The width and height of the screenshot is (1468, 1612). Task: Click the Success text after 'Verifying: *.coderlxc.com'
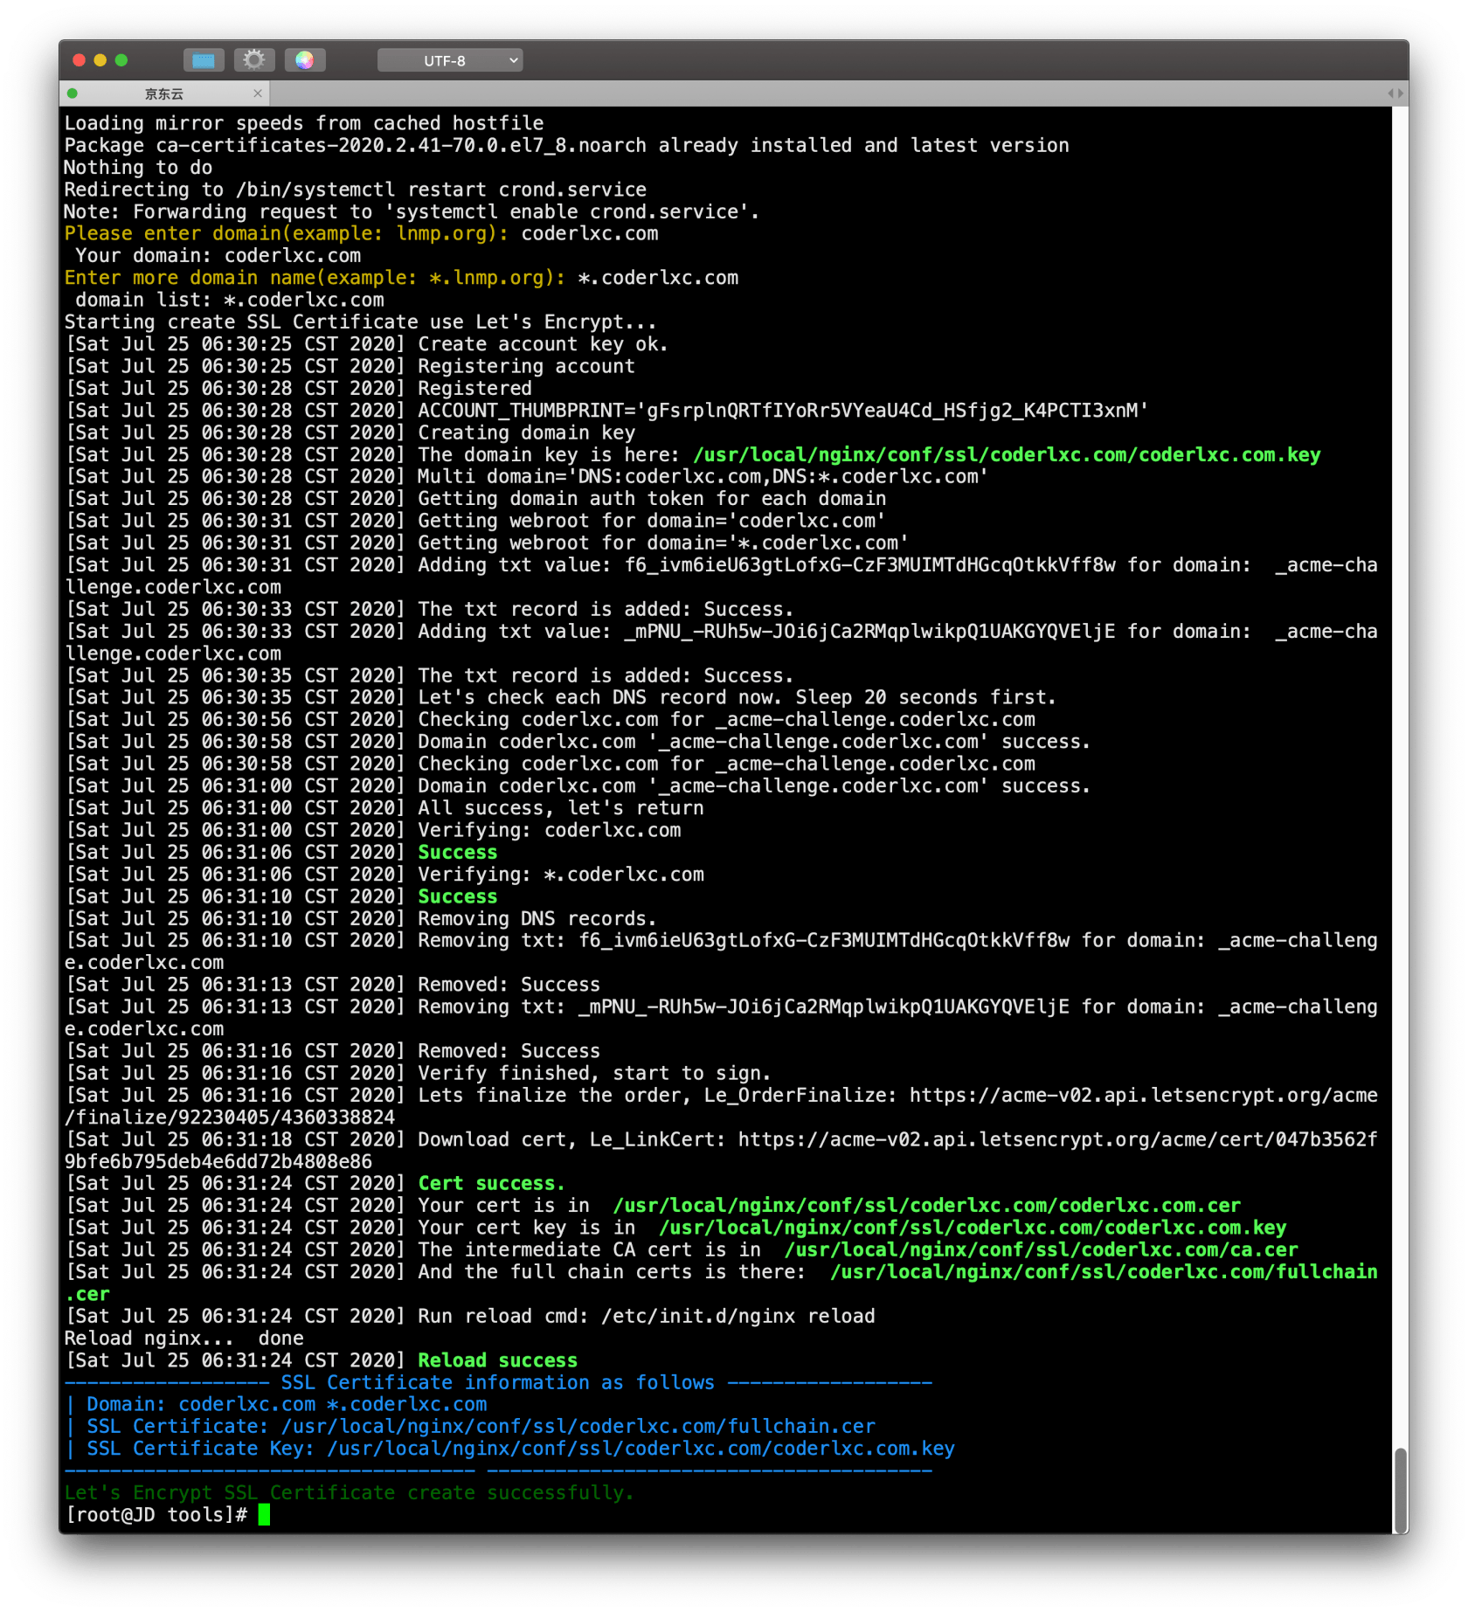click(457, 896)
